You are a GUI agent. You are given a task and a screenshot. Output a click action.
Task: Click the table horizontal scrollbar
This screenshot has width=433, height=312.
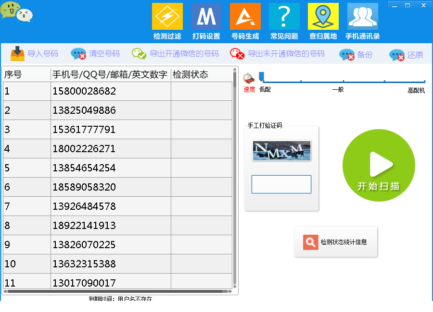(x=117, y=291)
